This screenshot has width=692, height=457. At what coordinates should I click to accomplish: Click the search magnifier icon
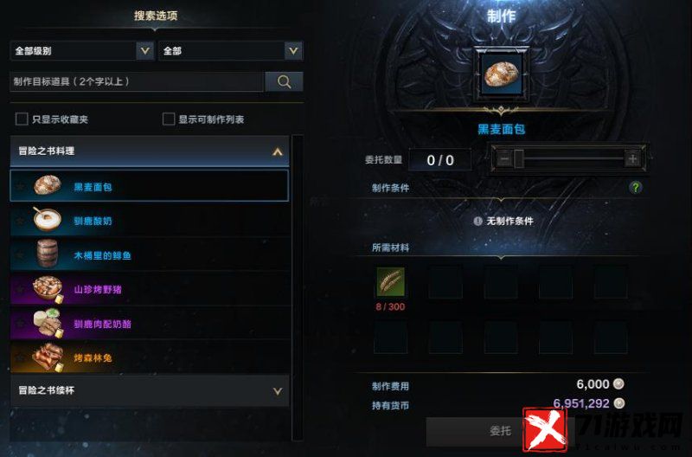tap(284, 81)
